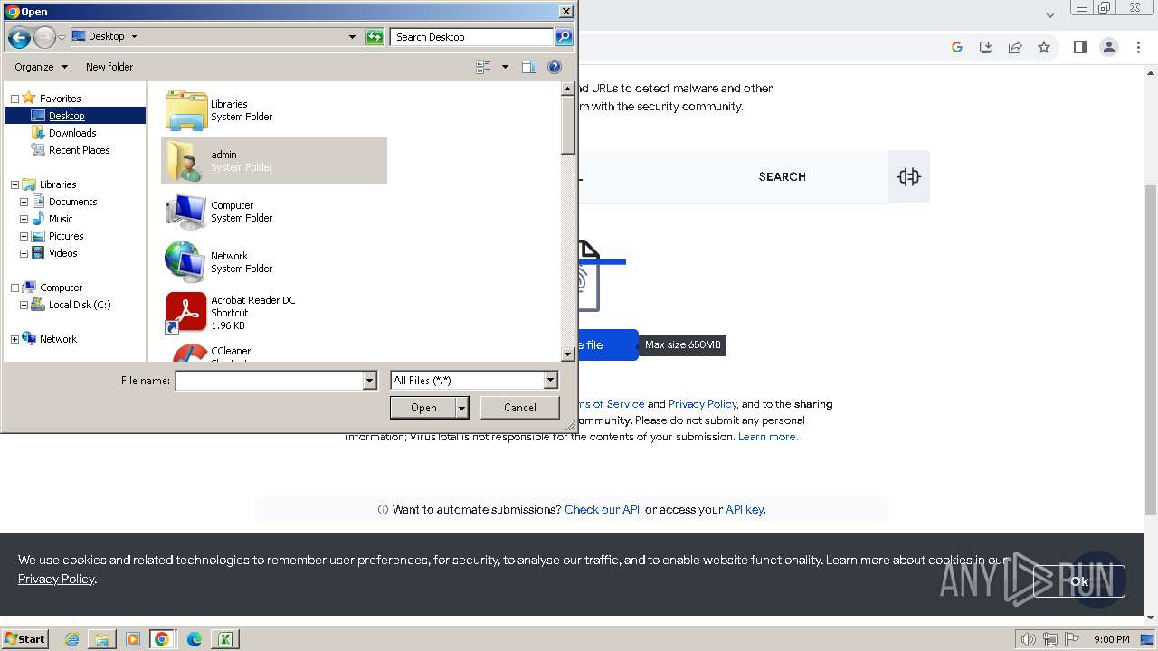Open the File name dropdown arrow

point(369,381)
